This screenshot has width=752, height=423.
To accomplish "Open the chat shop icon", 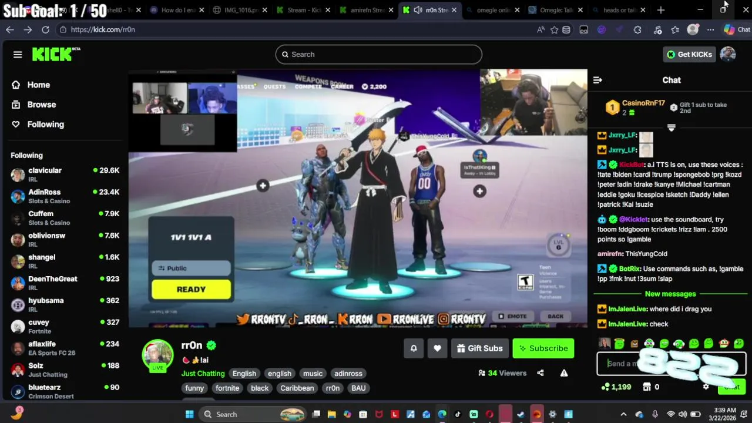I will click(x=647, y=387).
